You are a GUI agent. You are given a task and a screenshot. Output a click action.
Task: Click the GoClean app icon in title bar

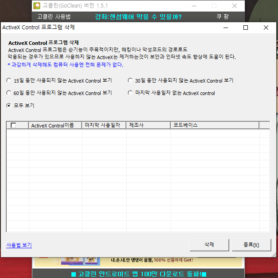(37, 6)
